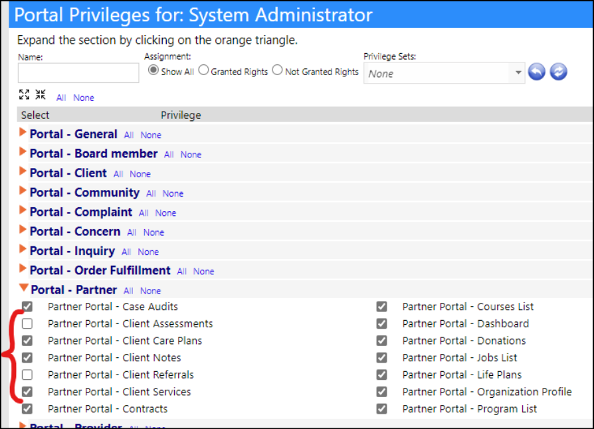Screen dimensions: 594x429
Task: Expand the Portal - Client section
Action: [x=23, y=171]
